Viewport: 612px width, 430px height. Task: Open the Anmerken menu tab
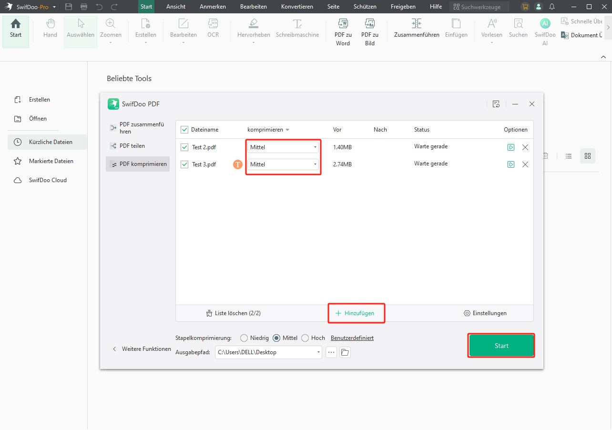tap(213, 7)
